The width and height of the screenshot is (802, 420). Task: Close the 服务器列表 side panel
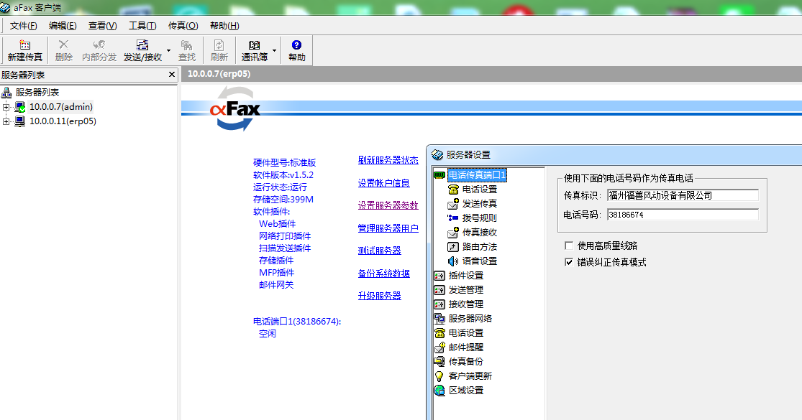click(x=172, y=75)
